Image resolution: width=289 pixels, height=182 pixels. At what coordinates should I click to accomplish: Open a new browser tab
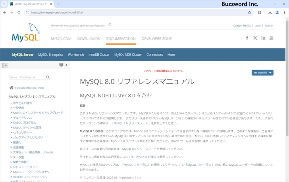pos(58,4)
